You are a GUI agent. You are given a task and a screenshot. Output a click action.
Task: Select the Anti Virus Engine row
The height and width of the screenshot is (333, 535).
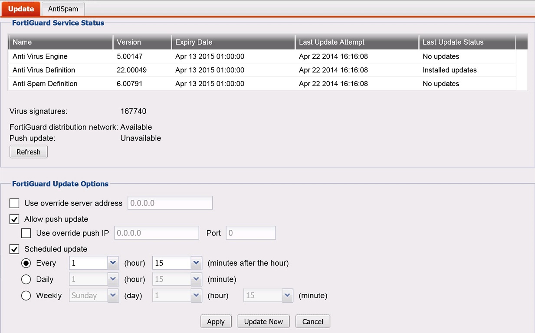(x=262, y=56)
